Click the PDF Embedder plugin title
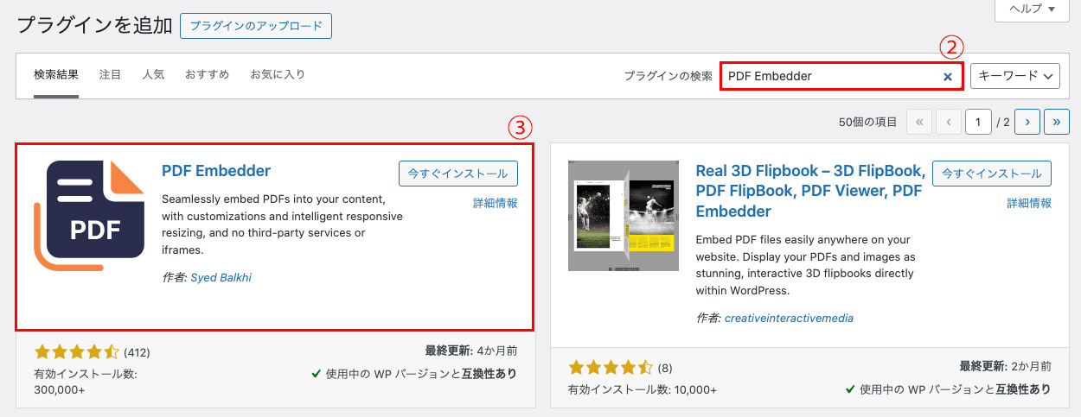The image size is (1081, 417). pyautogui.click(x=216, y=171)
